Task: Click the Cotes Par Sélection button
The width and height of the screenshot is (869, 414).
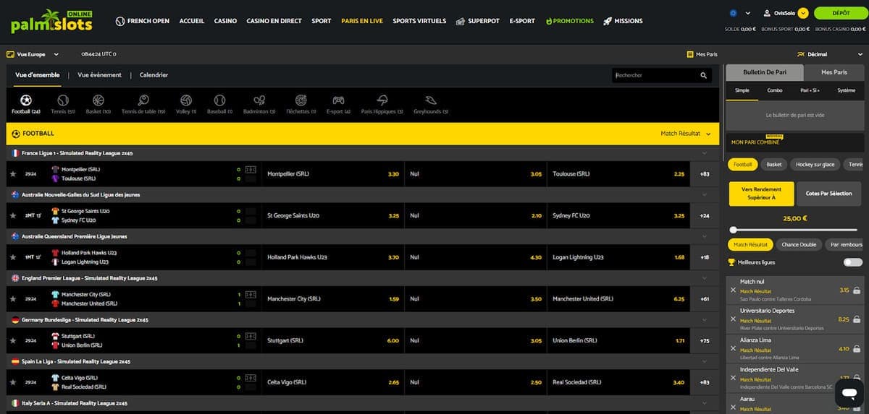Action: [x=828, y=193]
